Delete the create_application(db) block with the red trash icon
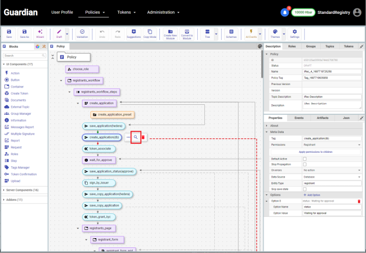 (x=143, y=137)
